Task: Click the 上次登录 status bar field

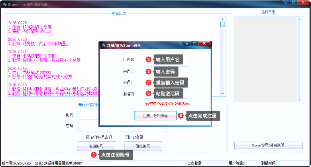Action: (x=195, y=163)
